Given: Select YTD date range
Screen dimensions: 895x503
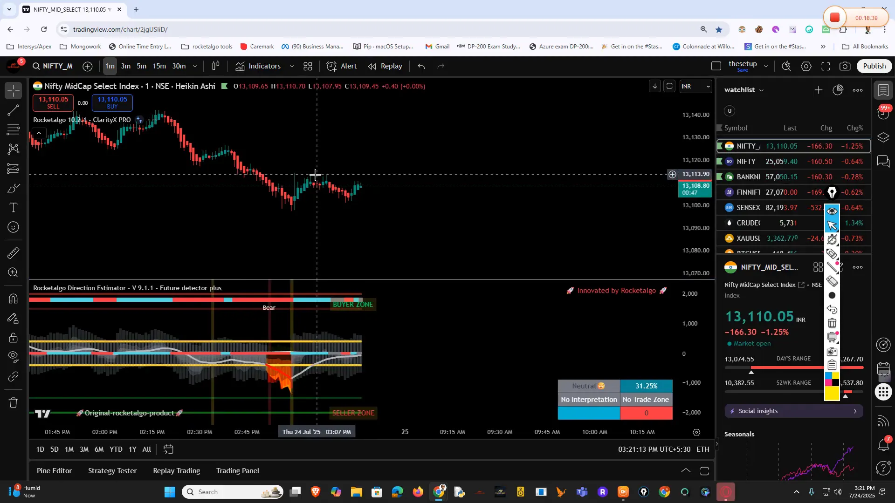Looking at the screenshot, I should coord(116,449).
